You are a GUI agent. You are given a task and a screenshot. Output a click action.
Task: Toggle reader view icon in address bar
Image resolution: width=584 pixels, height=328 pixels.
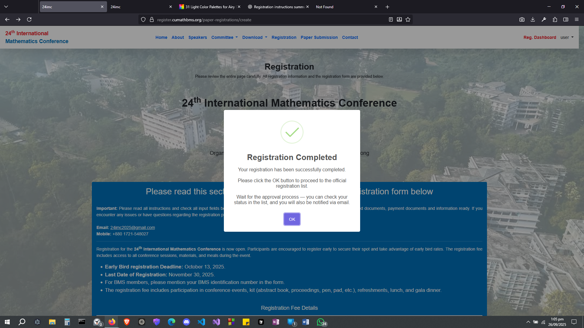(x=391, y=19)
